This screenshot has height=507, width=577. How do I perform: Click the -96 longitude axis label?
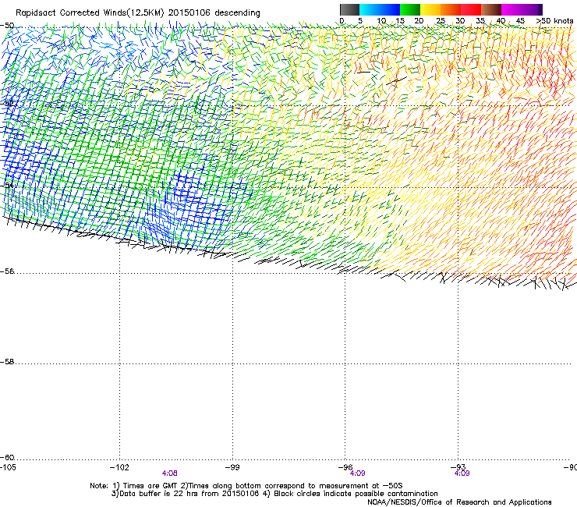point(345,467)
